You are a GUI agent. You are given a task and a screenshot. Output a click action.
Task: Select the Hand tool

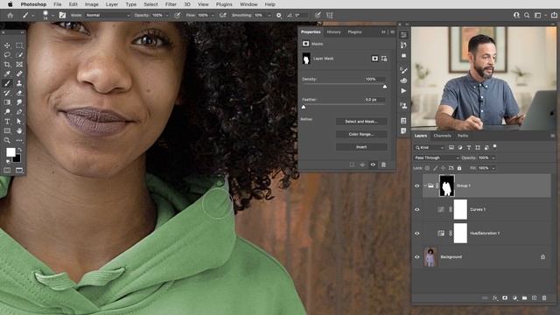(19, 130)
